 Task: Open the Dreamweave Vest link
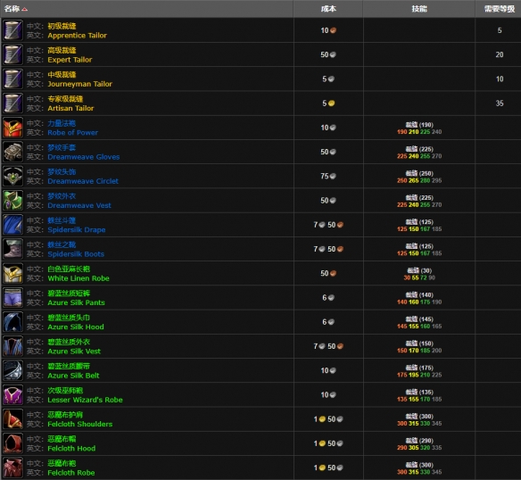coord(79,205)
